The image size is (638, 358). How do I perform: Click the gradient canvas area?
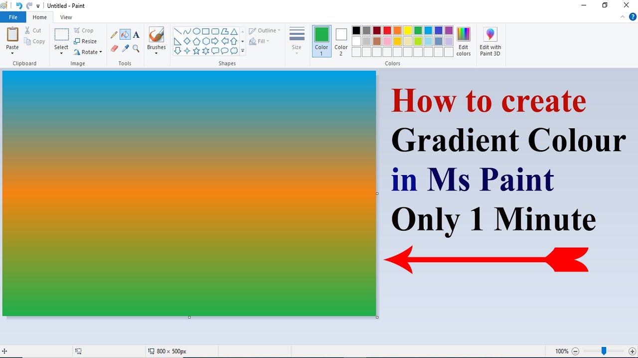tap(189, 193)
